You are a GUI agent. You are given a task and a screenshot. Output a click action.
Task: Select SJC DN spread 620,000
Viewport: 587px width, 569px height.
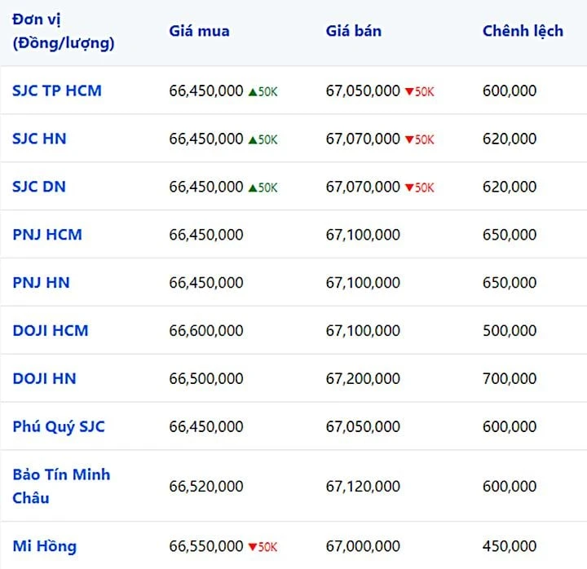(x=510, y=187)
